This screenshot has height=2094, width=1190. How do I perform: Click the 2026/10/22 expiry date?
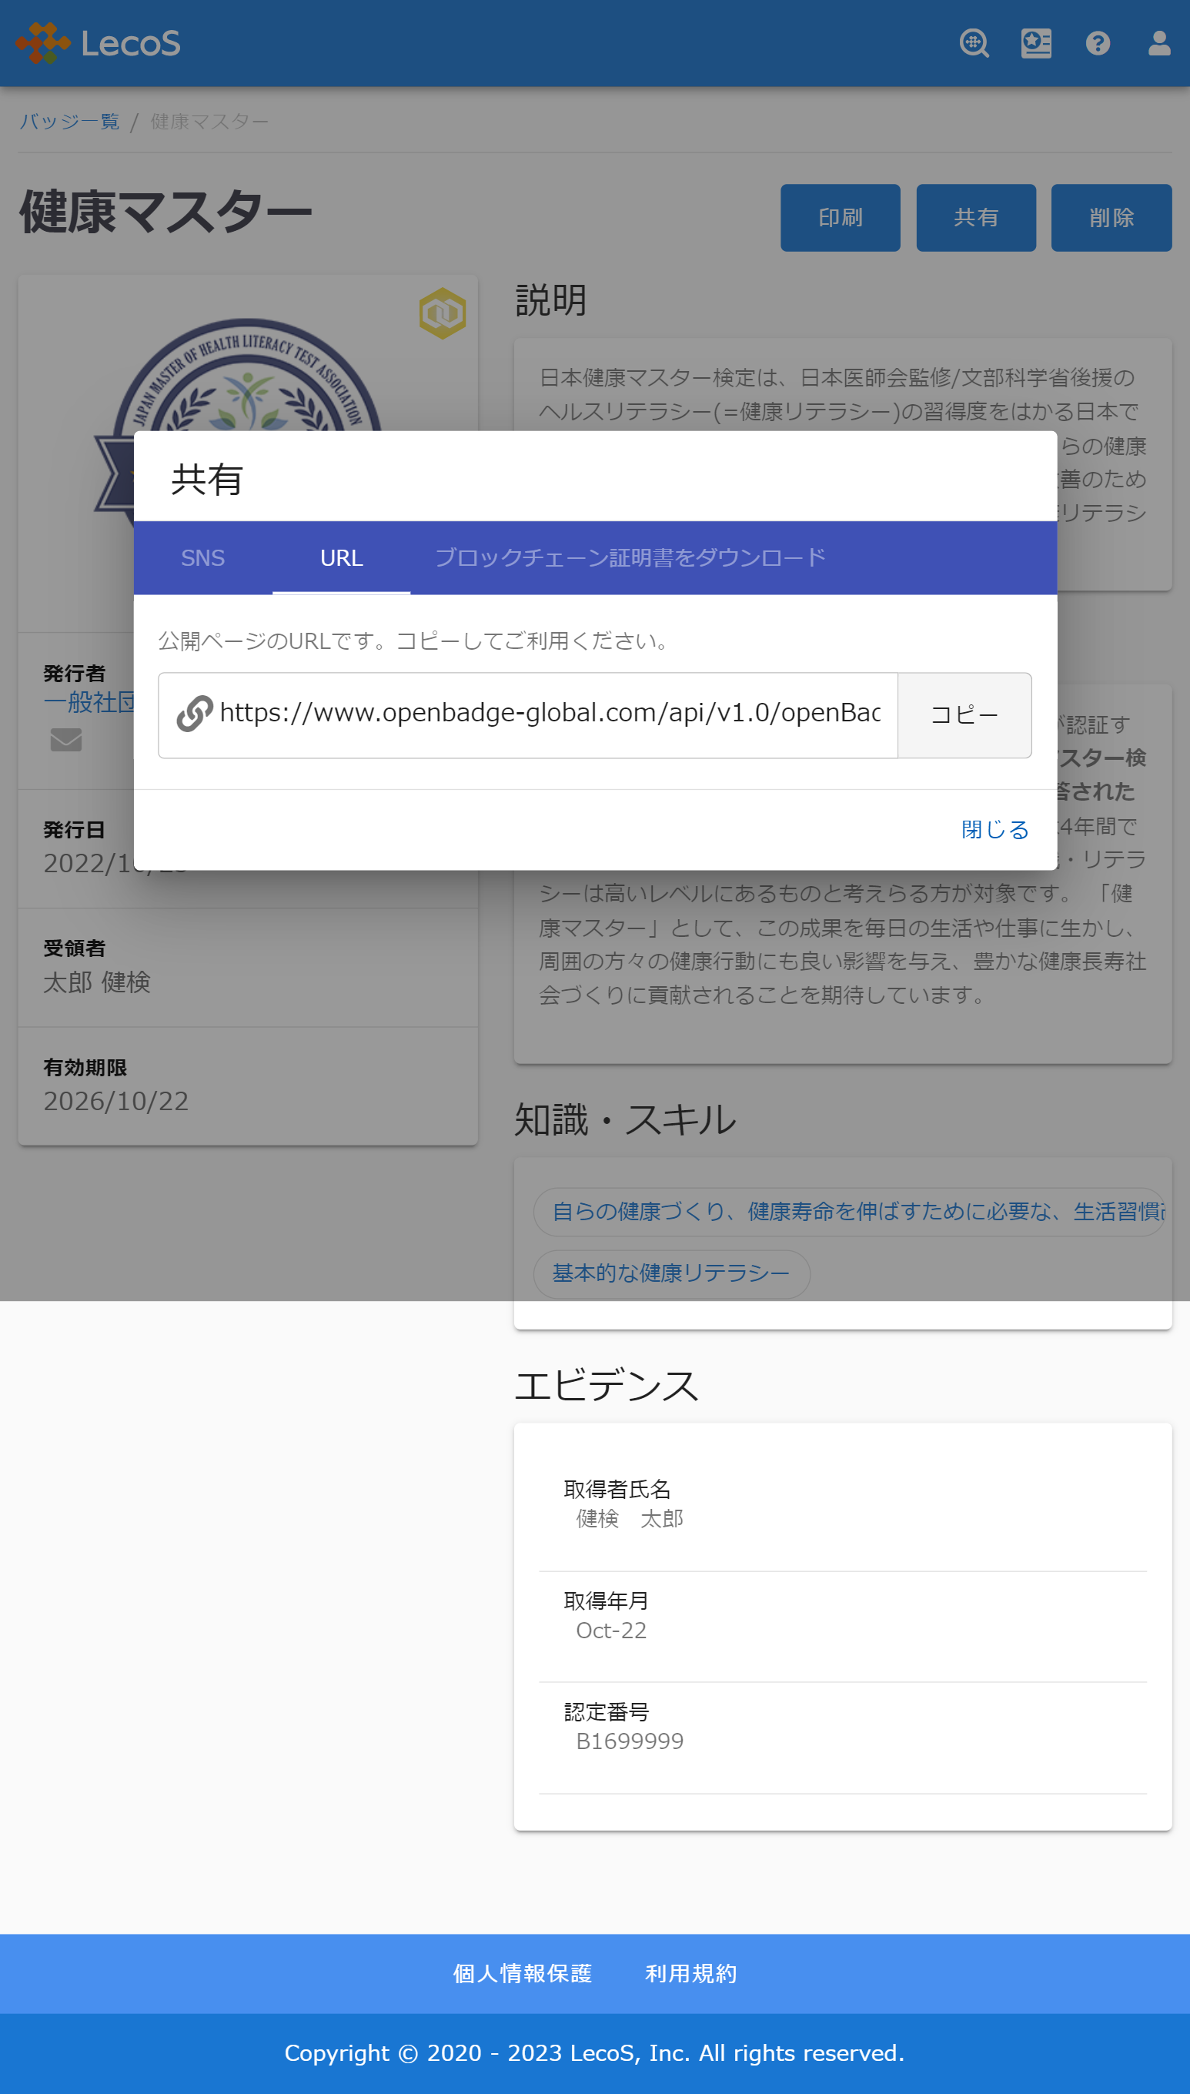click(x=116, y=1101)
